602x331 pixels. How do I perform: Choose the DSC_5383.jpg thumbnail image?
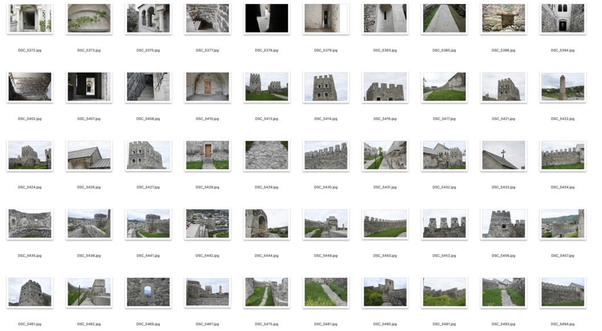(x=385, y=18)
